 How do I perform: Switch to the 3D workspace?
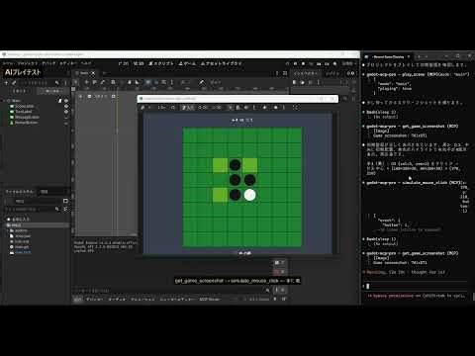(x=139, y=63)
